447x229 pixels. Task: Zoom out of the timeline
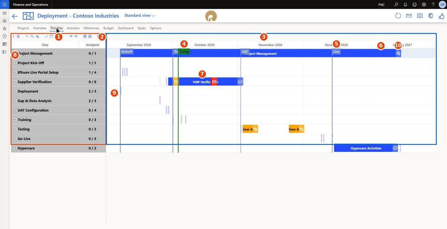coord(32,36)
